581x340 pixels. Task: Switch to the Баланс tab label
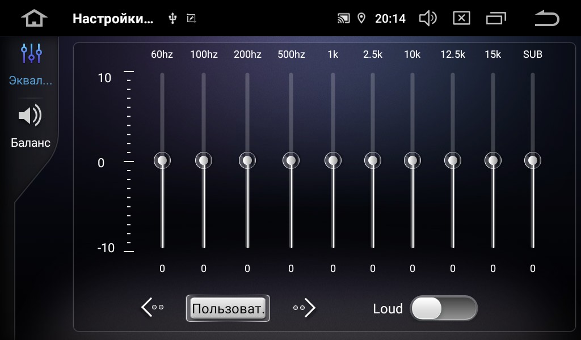click(x=31, y=142)
